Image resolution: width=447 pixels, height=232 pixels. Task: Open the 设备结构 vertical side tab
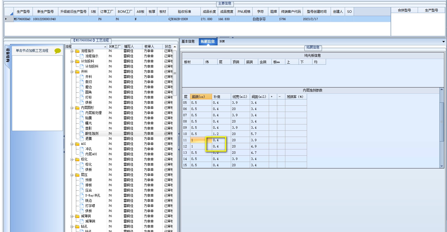click(8, 55)
